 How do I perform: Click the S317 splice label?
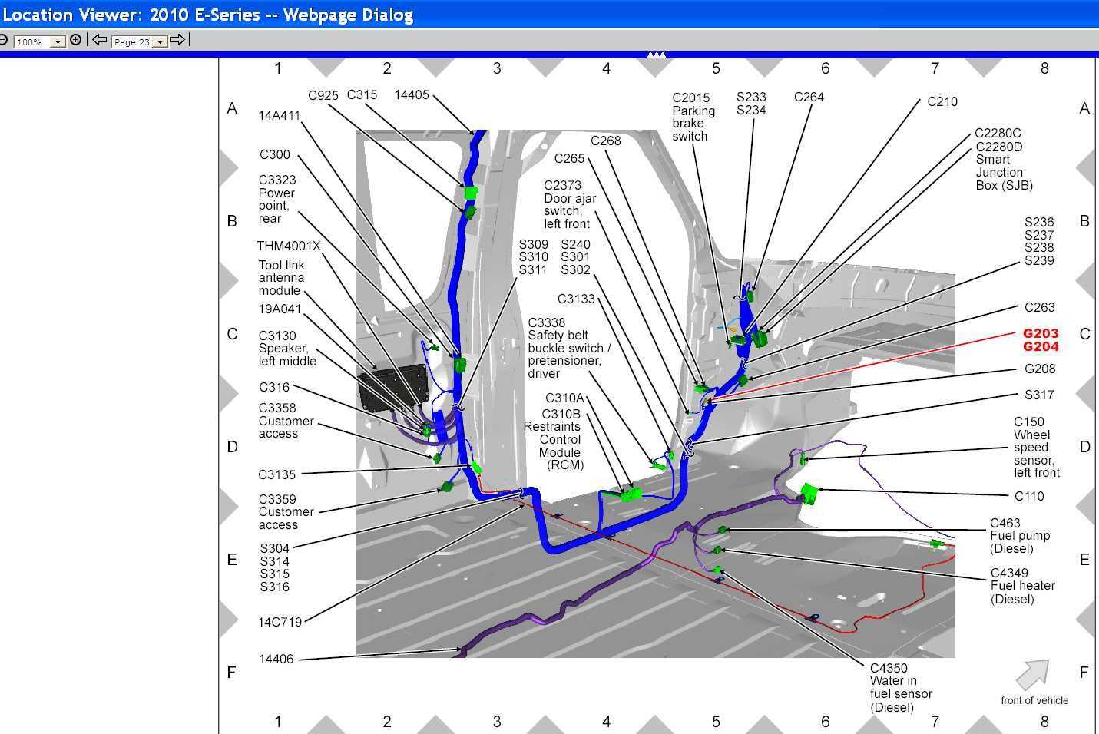coord(1039,395)
